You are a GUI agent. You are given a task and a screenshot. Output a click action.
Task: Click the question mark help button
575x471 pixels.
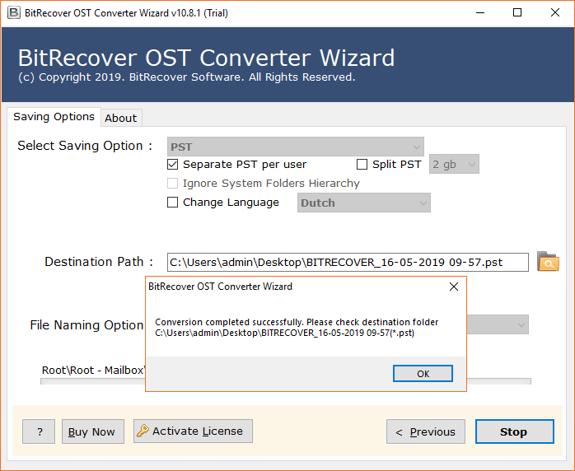39,431
